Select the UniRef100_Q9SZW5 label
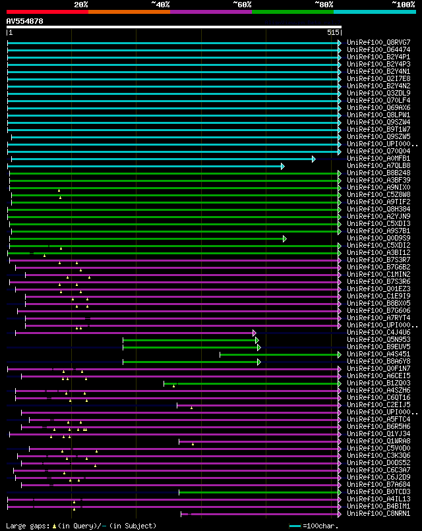Screen dimensions: 422x531 click(x=378, y=137)
